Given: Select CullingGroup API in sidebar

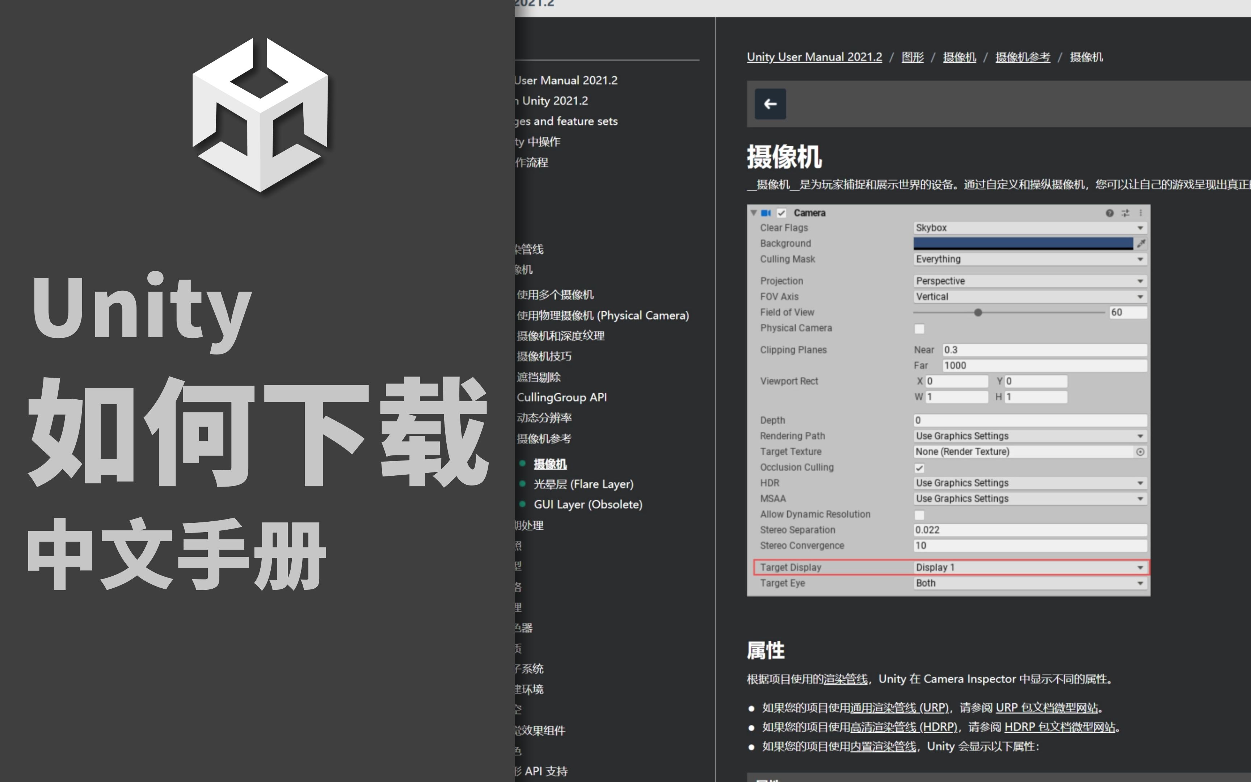Looking at the screenshot, I should 561,397.
